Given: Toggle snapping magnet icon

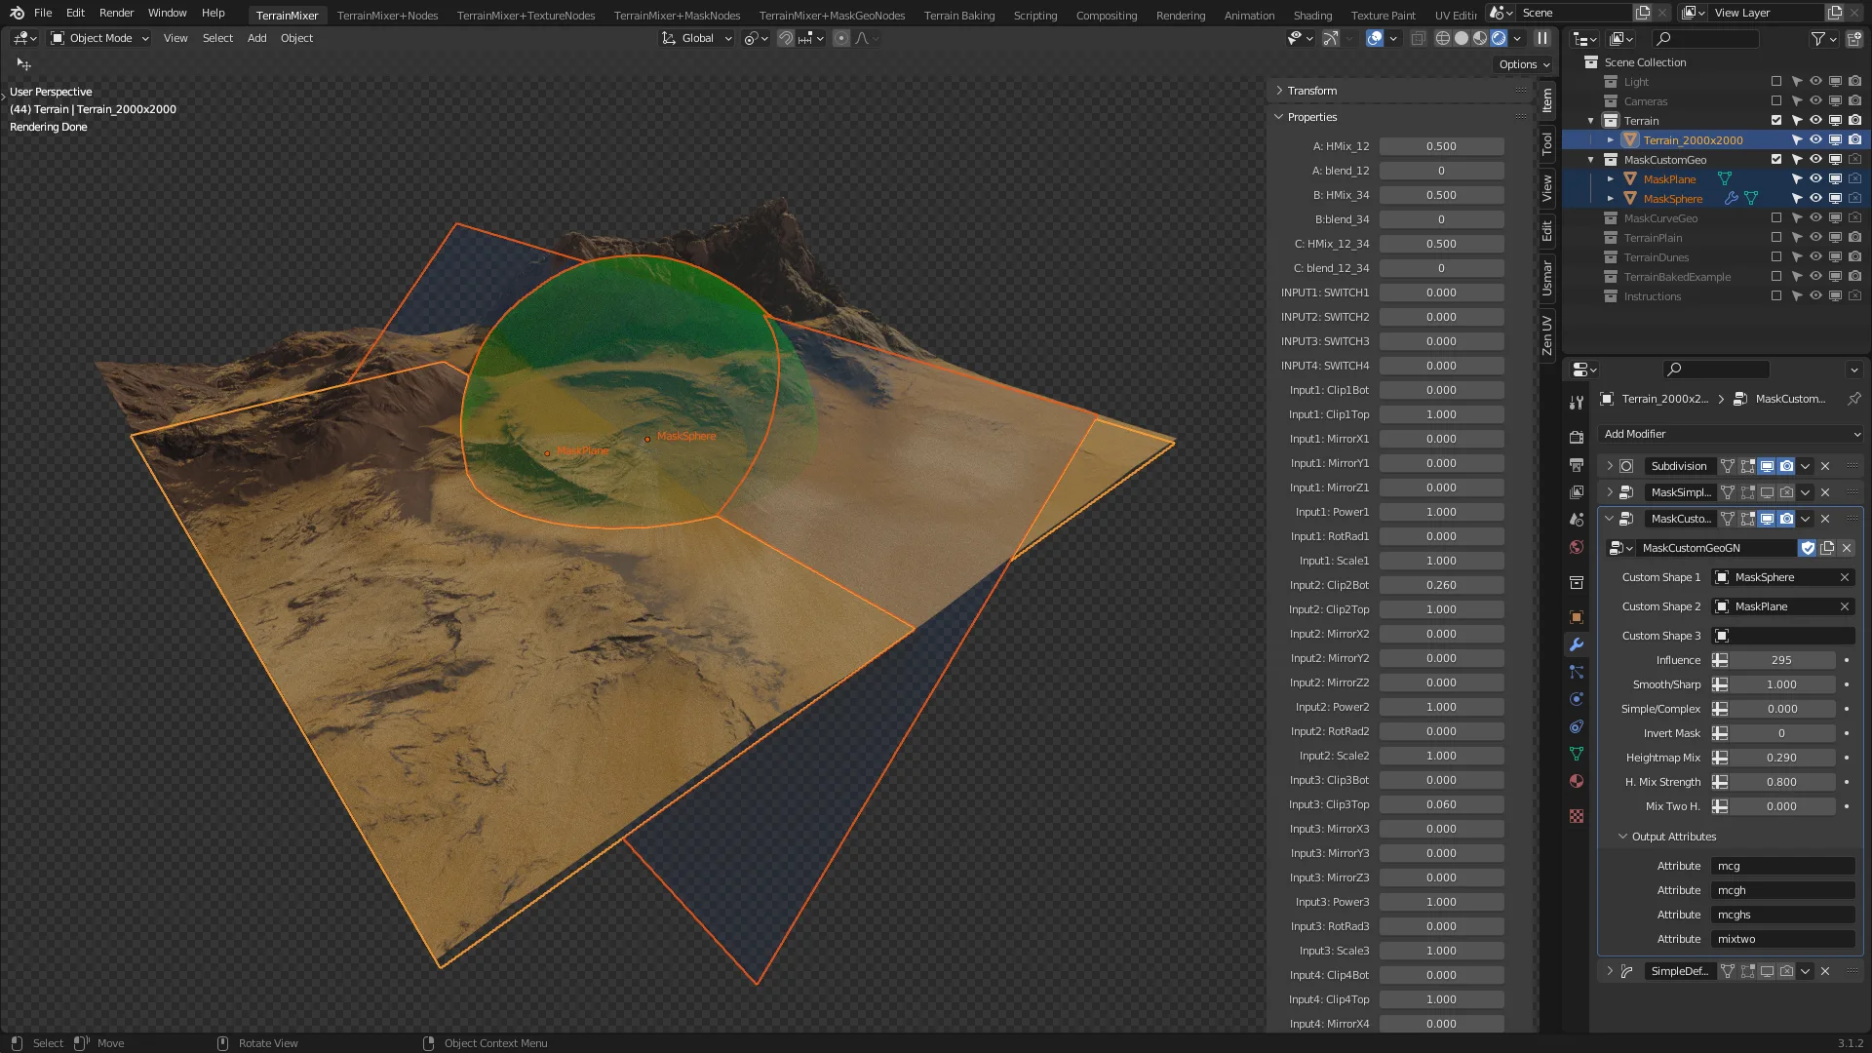Looking at the screenshot, I should point(785,38).
